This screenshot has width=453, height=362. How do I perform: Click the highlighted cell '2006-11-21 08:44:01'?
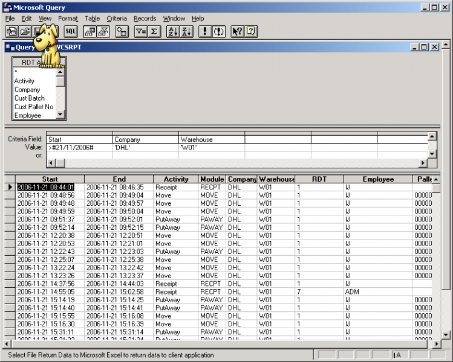[x=50, y=187]
